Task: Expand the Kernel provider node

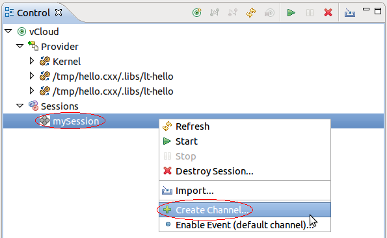Action: pyautogui.click(x=32, y=61)
